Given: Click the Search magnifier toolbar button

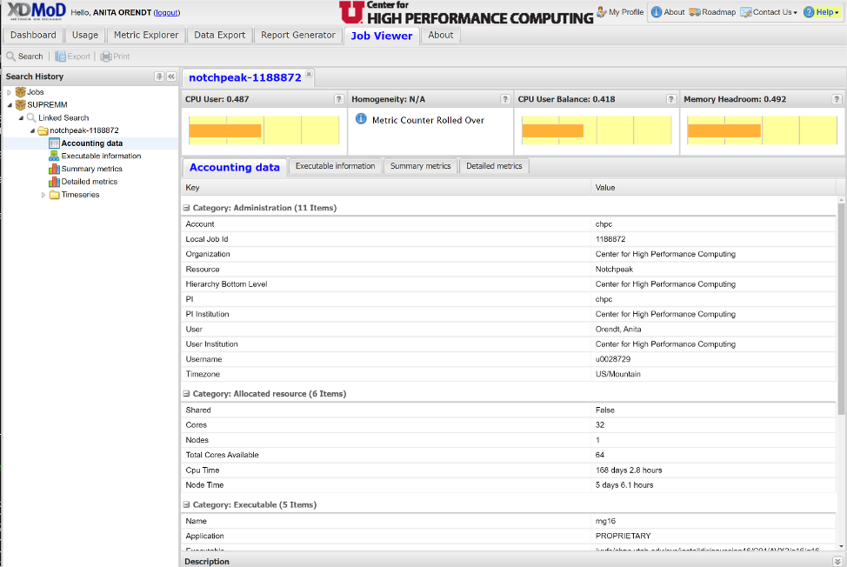Looking at the screenshot, I should point(23,57).
